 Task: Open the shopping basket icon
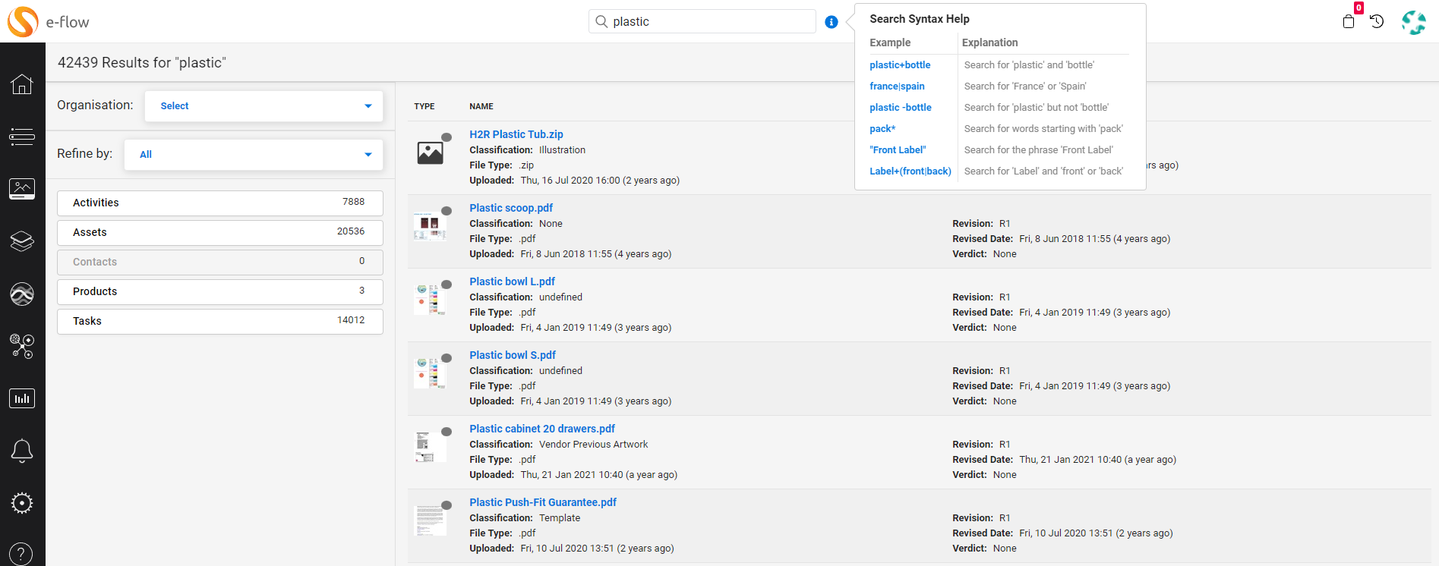[1349, 21]
